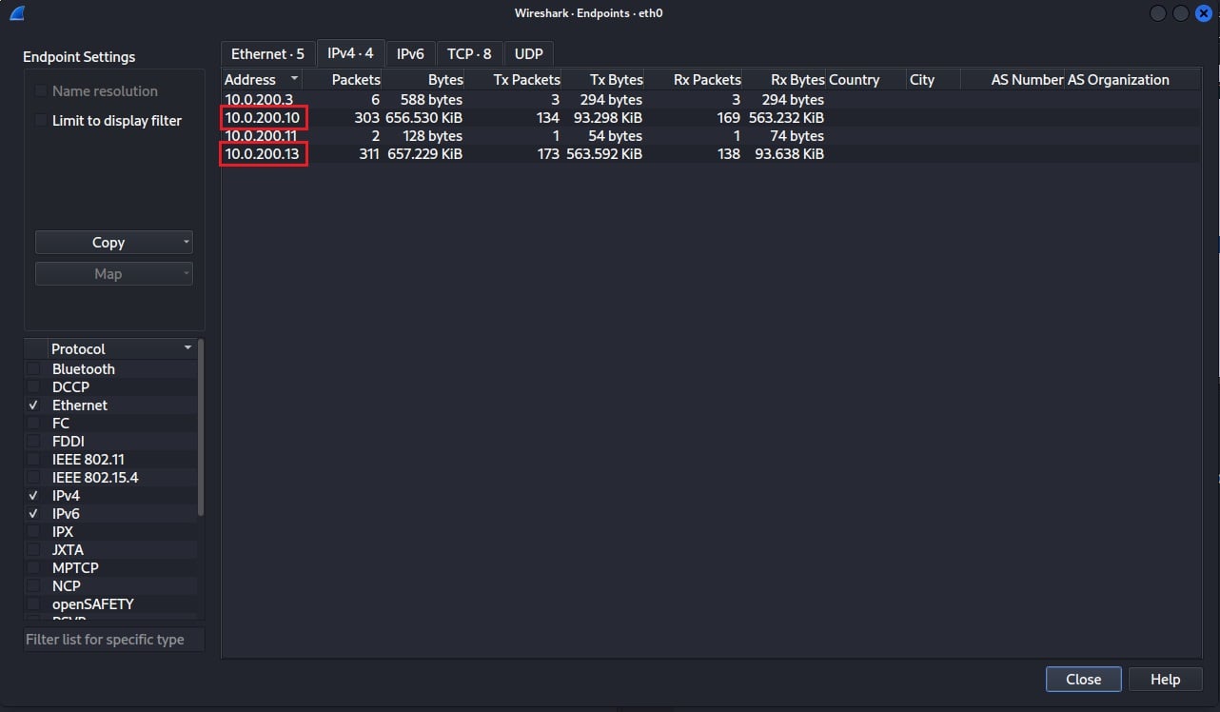Image resolution: width=1220 pixels, height=712 pixels.
Task: Open the IPv6 tab
Action: (410, 54)
